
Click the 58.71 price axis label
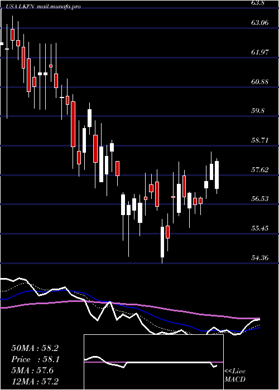point(261,140)
